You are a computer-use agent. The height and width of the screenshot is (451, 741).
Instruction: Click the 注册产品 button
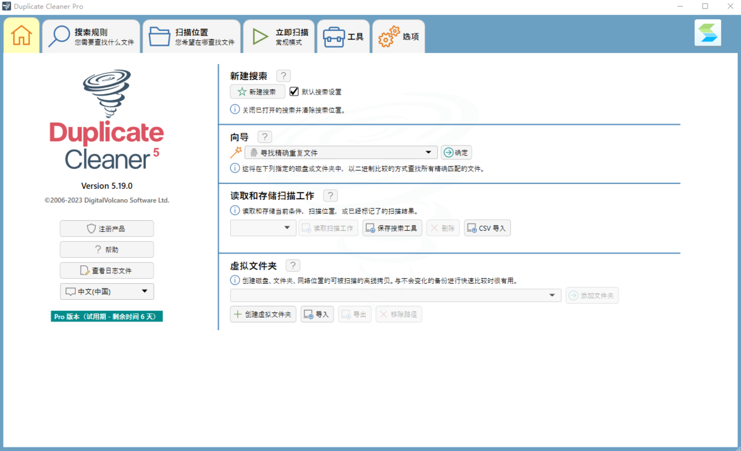point(107,228)
